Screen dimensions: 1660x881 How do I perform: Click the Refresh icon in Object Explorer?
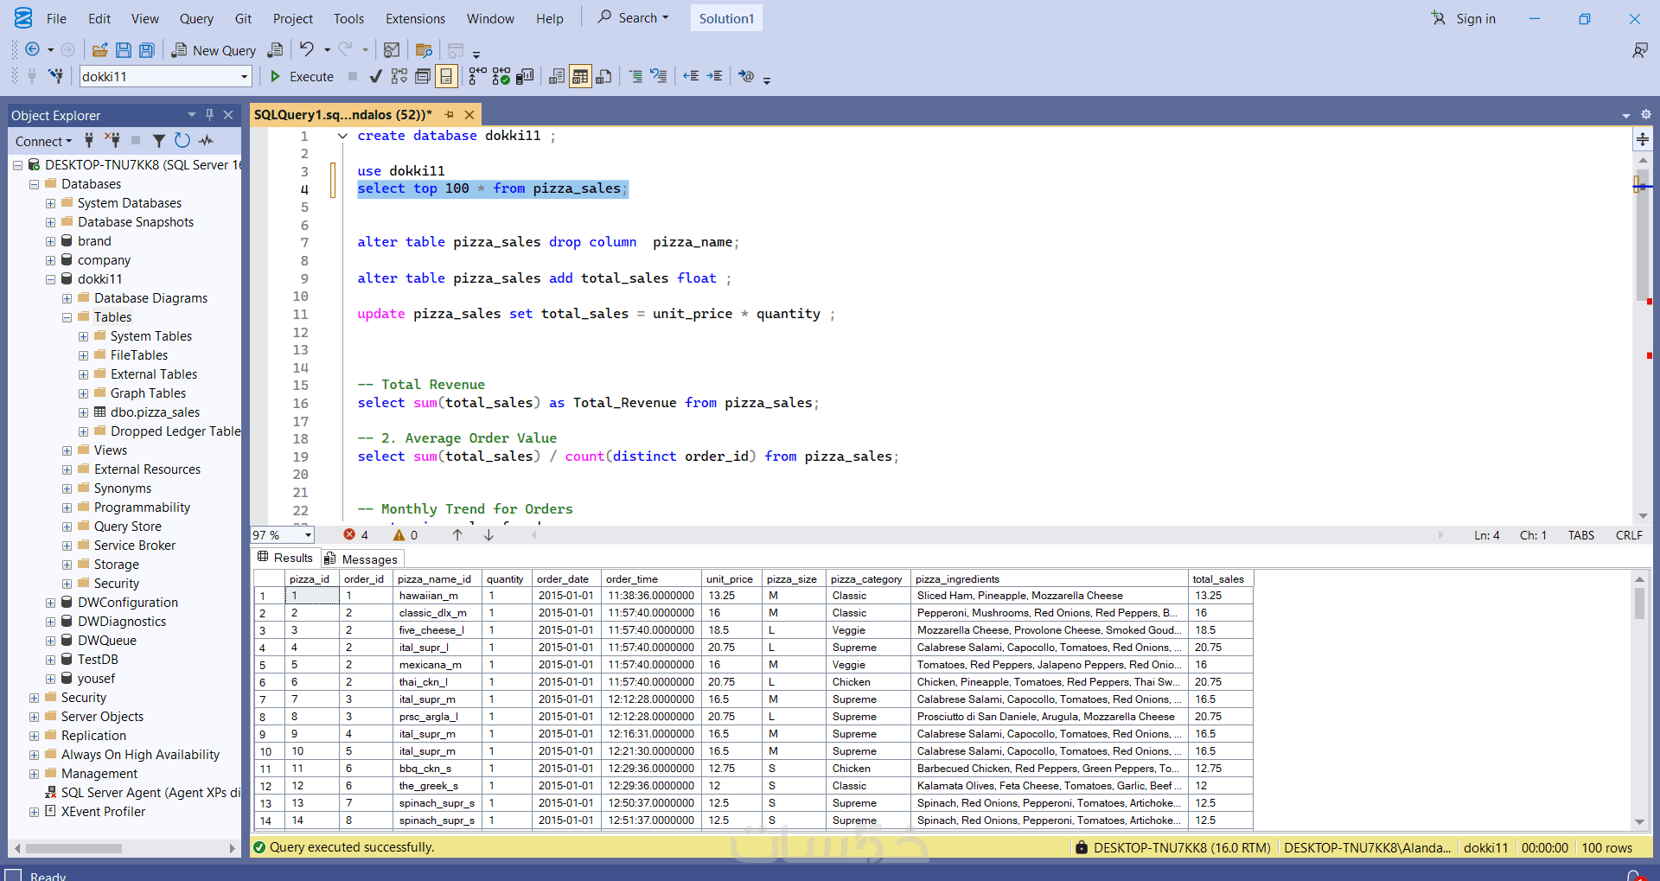click(182, 141)
